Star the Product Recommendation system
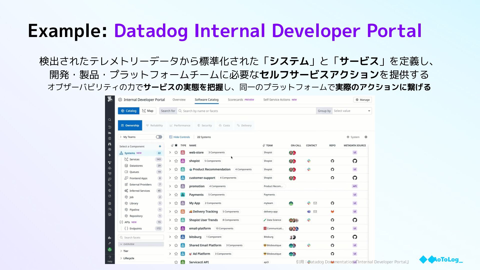Viewport: 480px width, 270px height. click(176, 169)
